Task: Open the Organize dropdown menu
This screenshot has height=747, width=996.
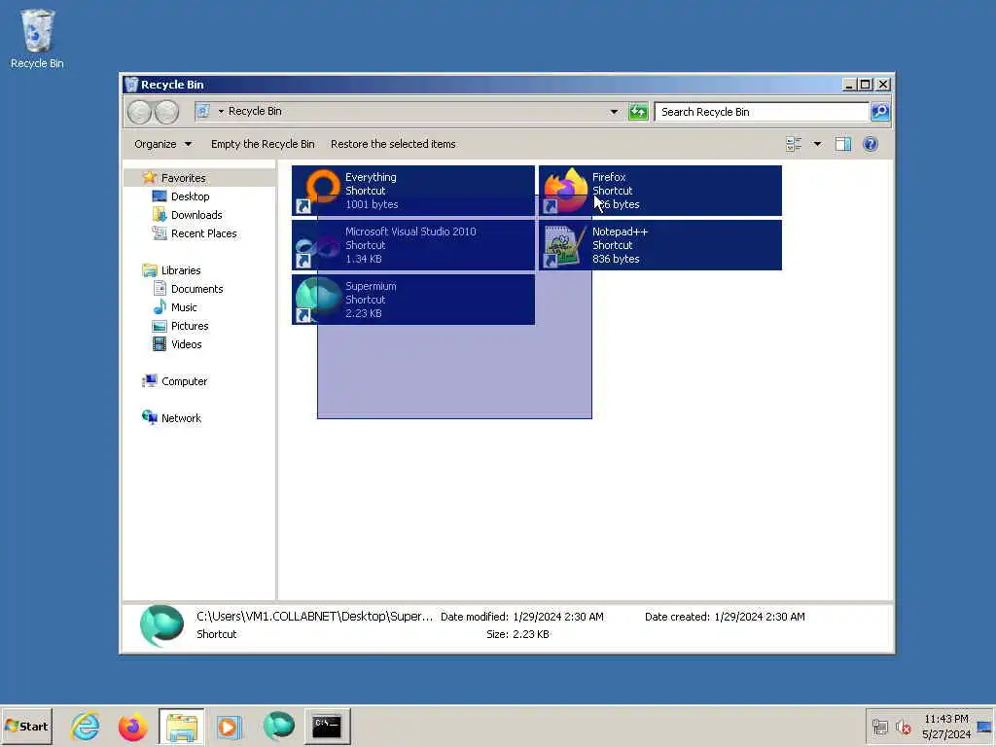Action: coord(162,144)
